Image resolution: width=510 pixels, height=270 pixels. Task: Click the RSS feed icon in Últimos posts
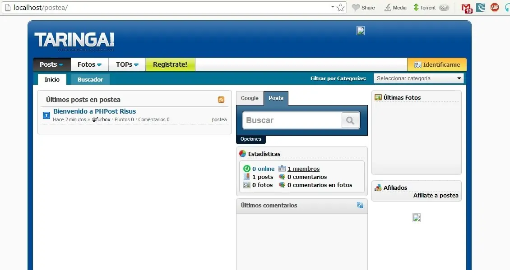click(x=221, y=100)
